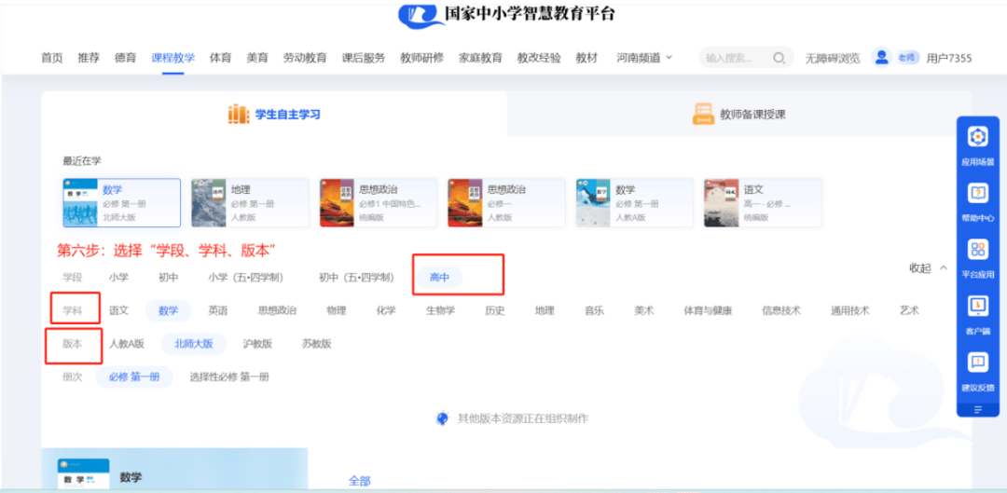Open 家庭教育 navigation item

(480, 58)
